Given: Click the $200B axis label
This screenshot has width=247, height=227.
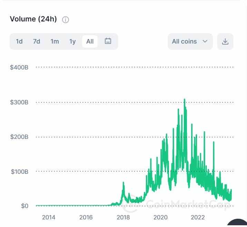Looking at the screenshot, I should click(x=19, y=137).
